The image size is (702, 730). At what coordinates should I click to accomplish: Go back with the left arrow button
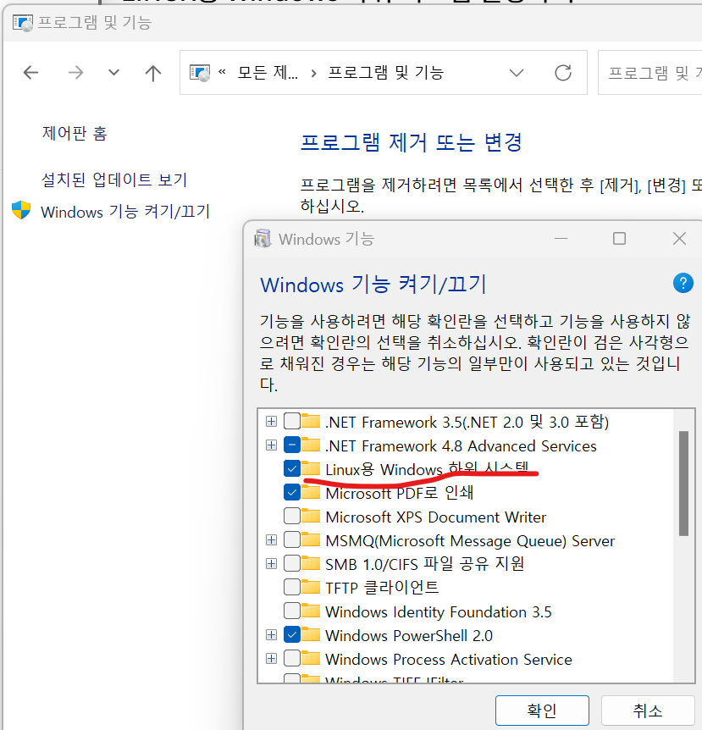(x=30, y=73)
